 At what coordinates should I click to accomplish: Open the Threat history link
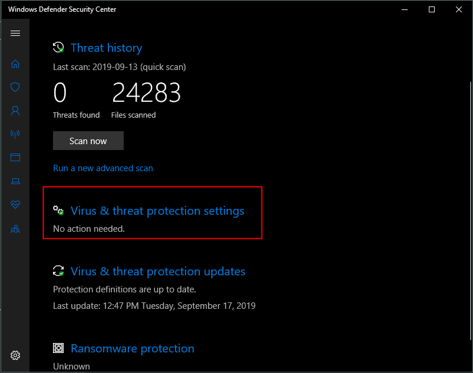(x=107, y=48)
